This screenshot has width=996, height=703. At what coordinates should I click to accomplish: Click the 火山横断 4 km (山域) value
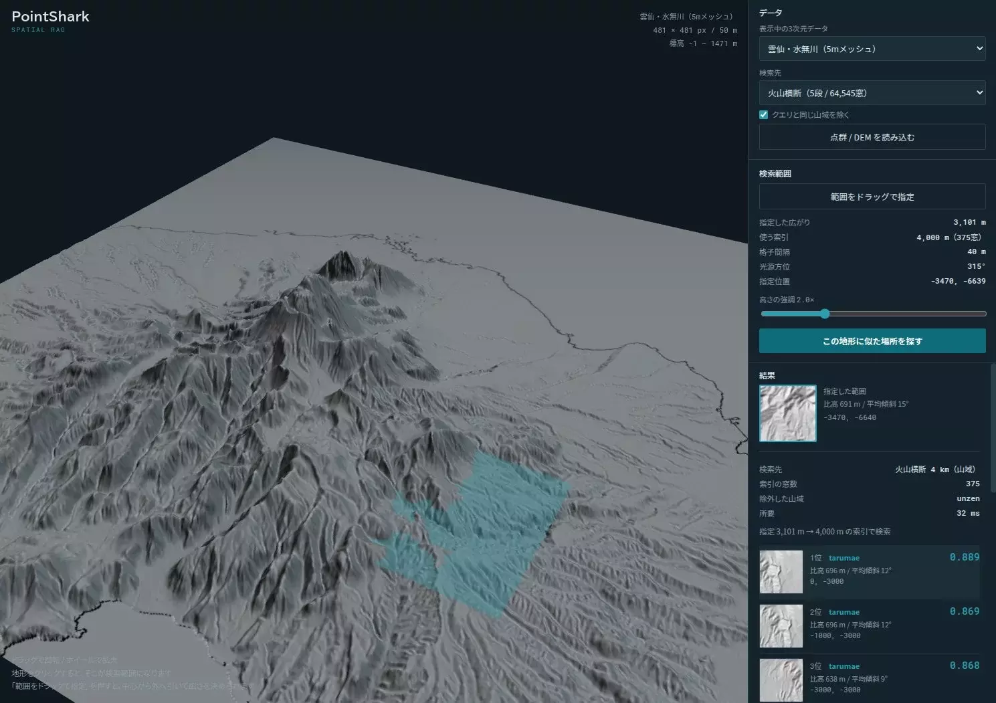[936, 470]
